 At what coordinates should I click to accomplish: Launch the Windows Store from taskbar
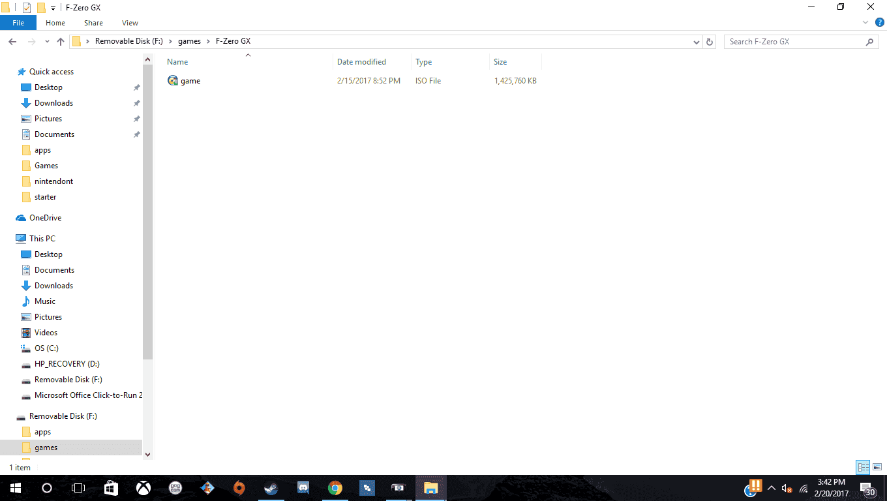[111, 488]
